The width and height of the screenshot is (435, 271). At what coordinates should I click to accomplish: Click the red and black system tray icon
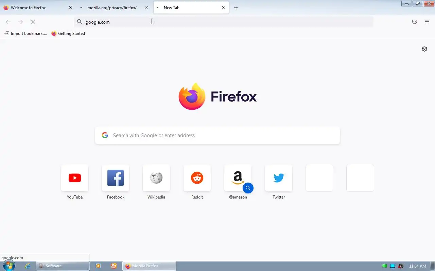(x=401, y=266)
